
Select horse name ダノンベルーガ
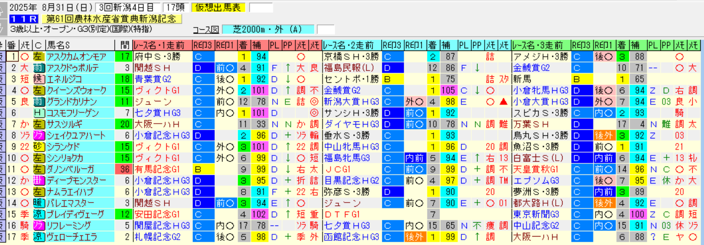point(81,169)
